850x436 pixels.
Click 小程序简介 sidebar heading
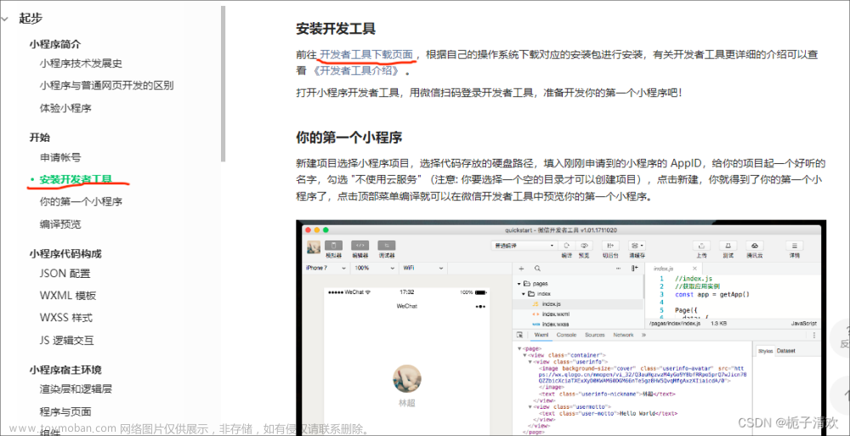(x=54, y=44)
